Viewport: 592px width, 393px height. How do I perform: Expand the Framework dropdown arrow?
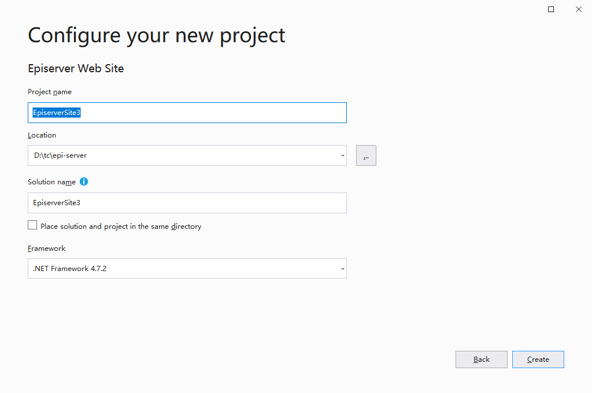(x=342, y=269)
